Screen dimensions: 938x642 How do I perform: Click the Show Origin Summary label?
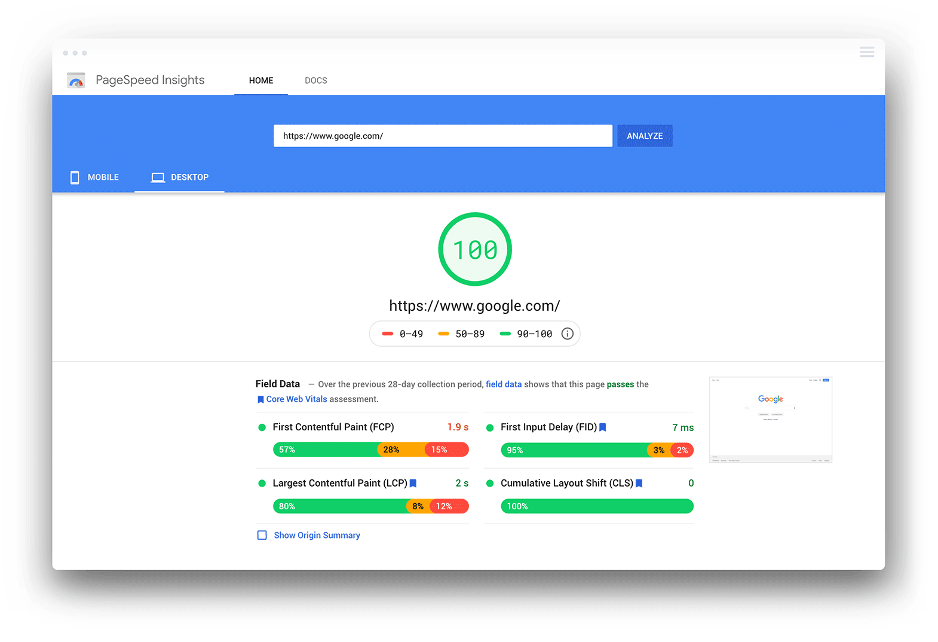pyautogui.click(x=317, y=535)
